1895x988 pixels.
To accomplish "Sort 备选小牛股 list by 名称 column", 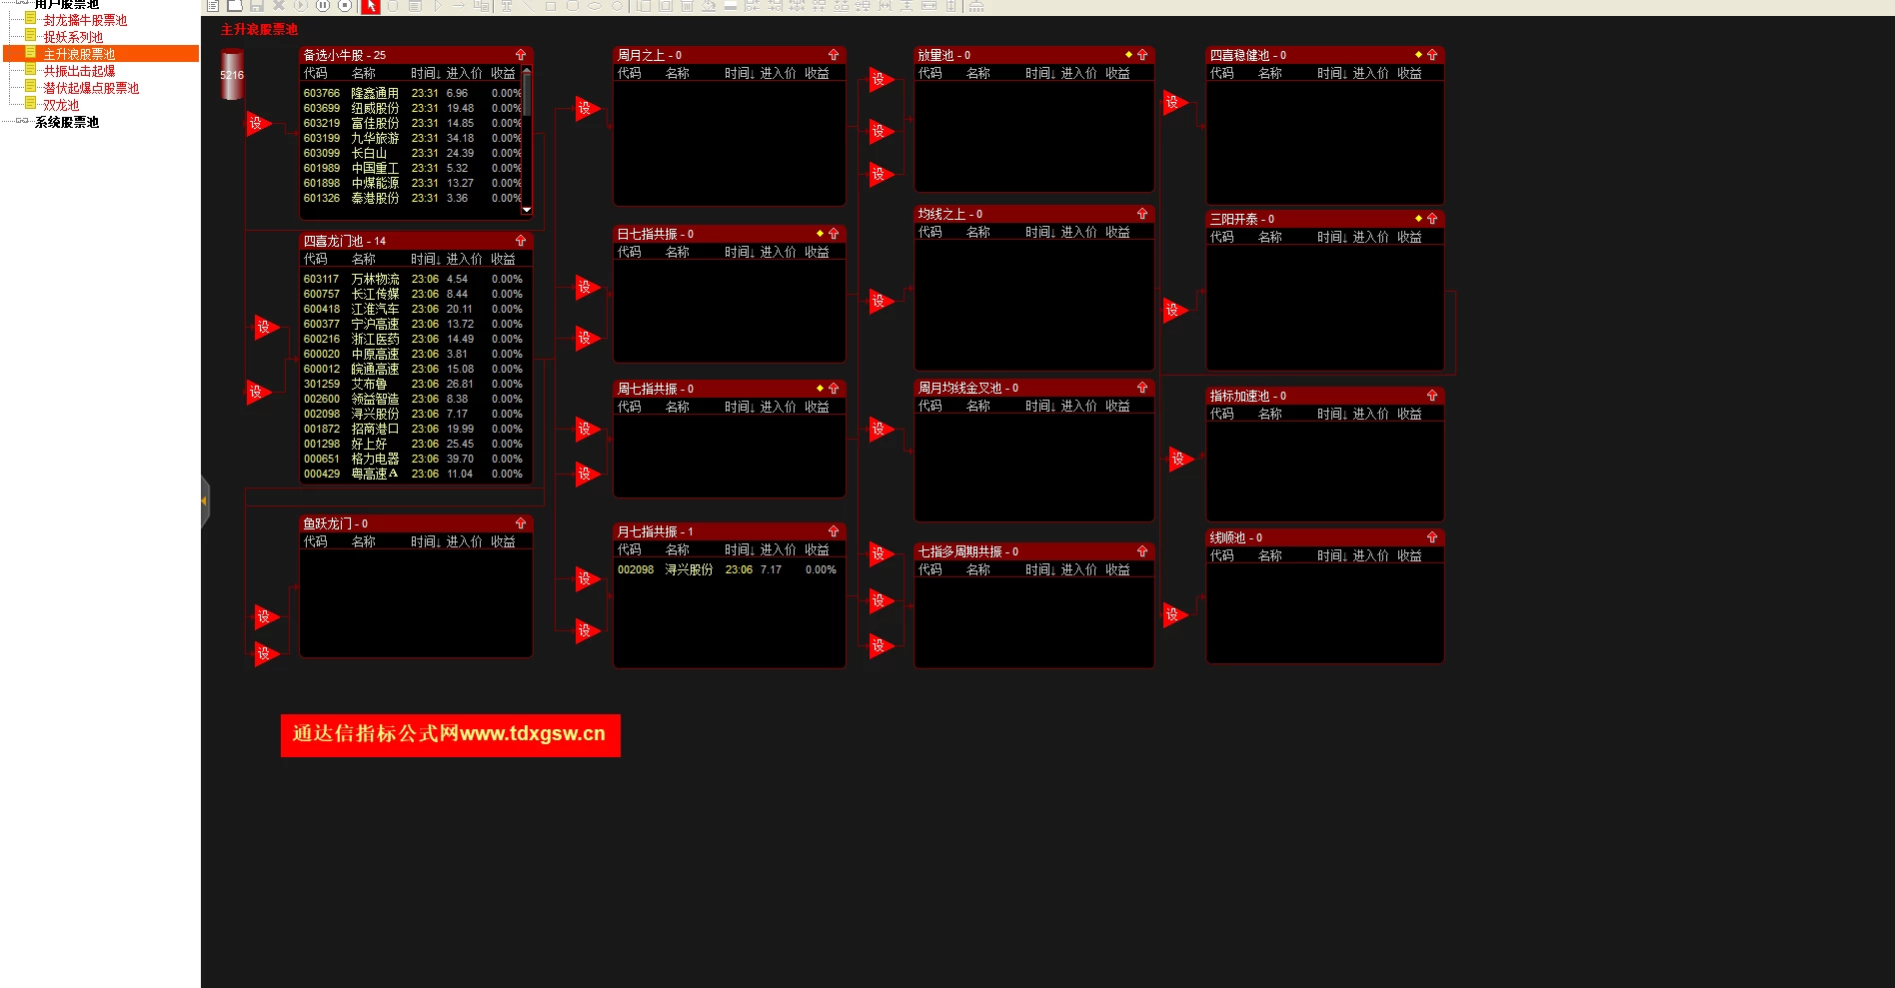I will point(364,73).
